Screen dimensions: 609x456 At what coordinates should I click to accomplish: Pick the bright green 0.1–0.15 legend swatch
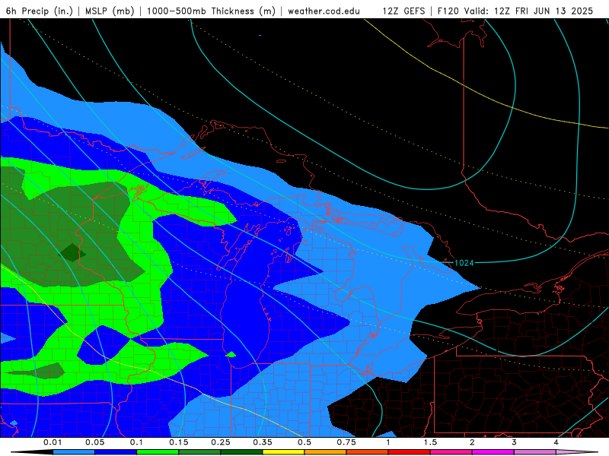click(158, 452)
